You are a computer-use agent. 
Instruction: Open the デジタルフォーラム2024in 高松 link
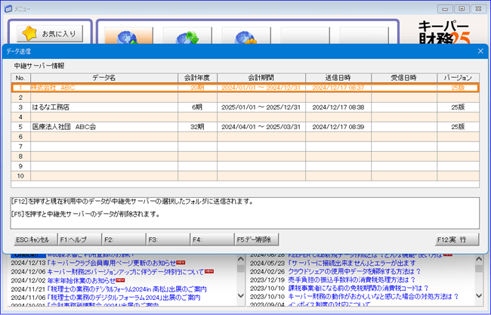pyautogui.click(x=127, y=289)
